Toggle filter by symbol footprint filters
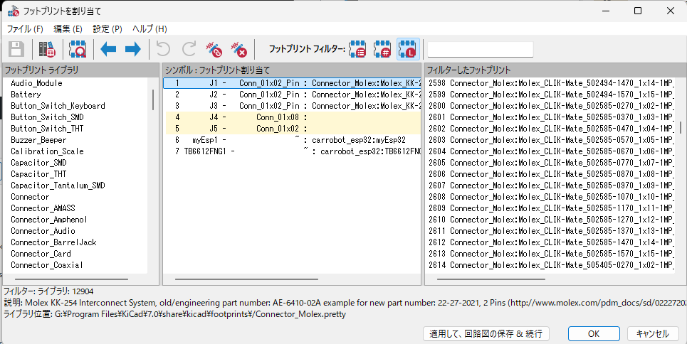Image resolution: width=687 pixels, height=344 pixels. point(358,49)
